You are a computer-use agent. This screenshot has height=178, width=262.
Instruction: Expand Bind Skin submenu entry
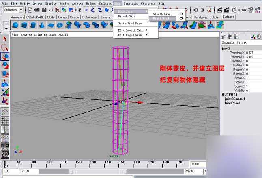(131, 11)
